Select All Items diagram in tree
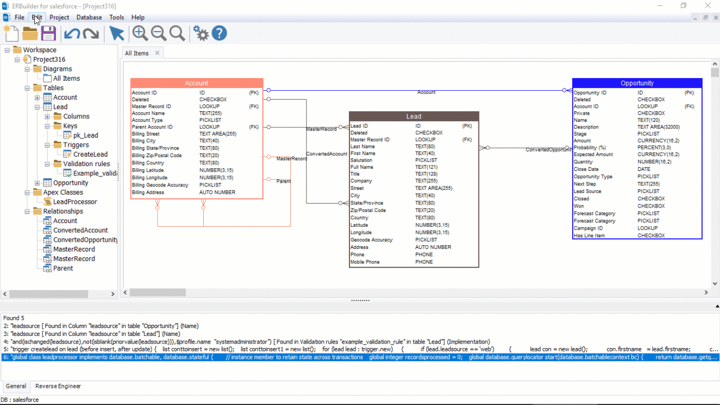The image size is (720, 405). [x=66, y=79]
